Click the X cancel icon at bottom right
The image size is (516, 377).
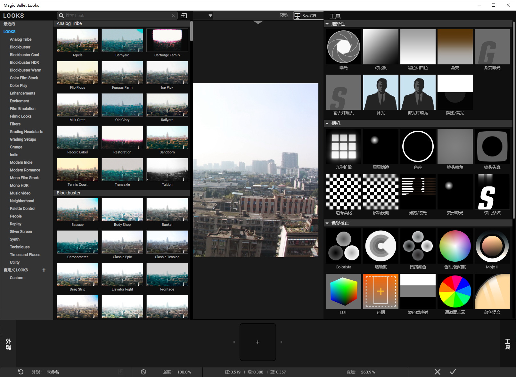click(437, 372)
